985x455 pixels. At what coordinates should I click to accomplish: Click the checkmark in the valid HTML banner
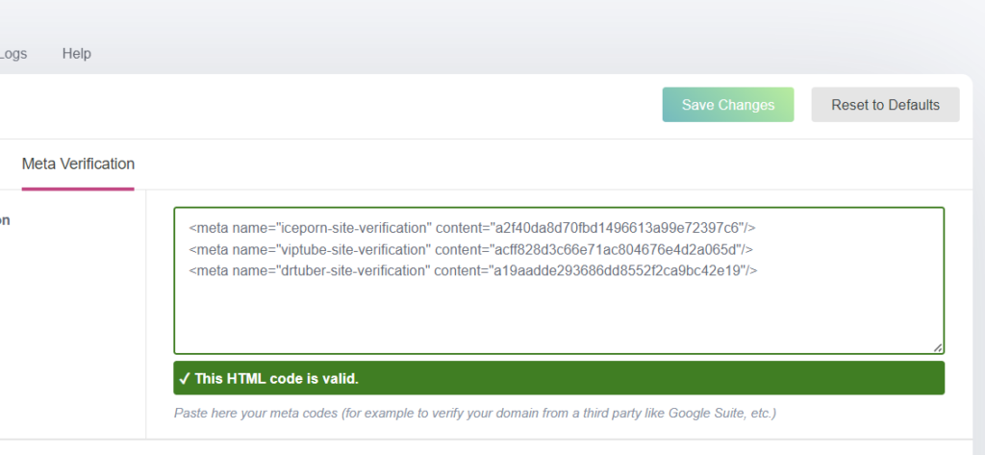click(x=185, y=378)
